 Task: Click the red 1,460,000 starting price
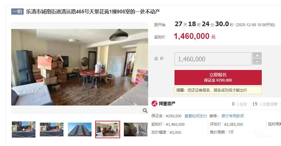(192, 36)
